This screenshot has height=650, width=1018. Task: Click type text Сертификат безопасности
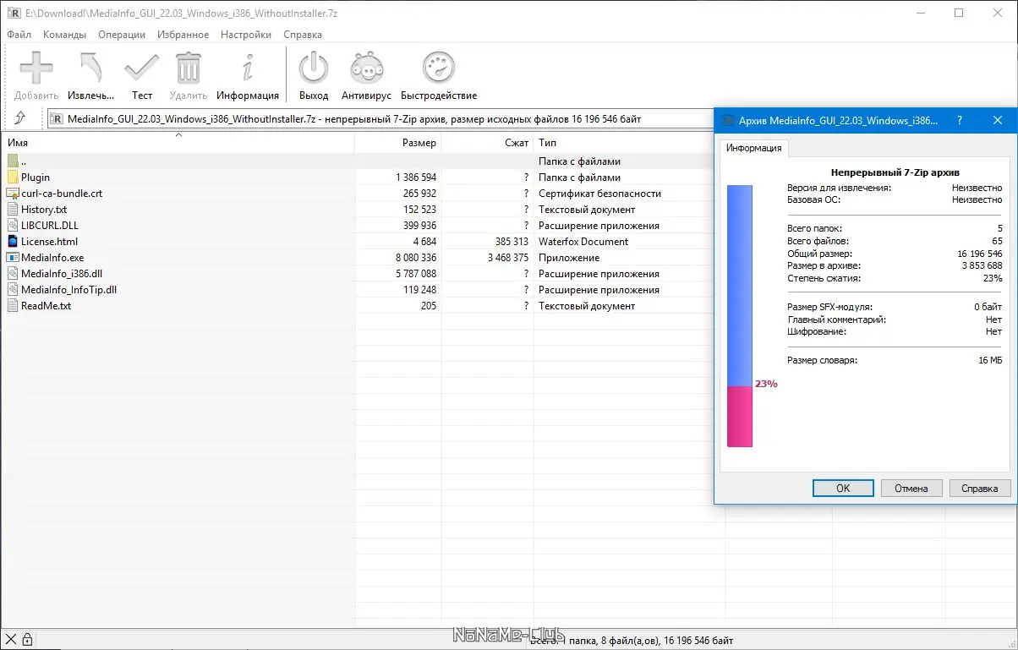[600, 194]
